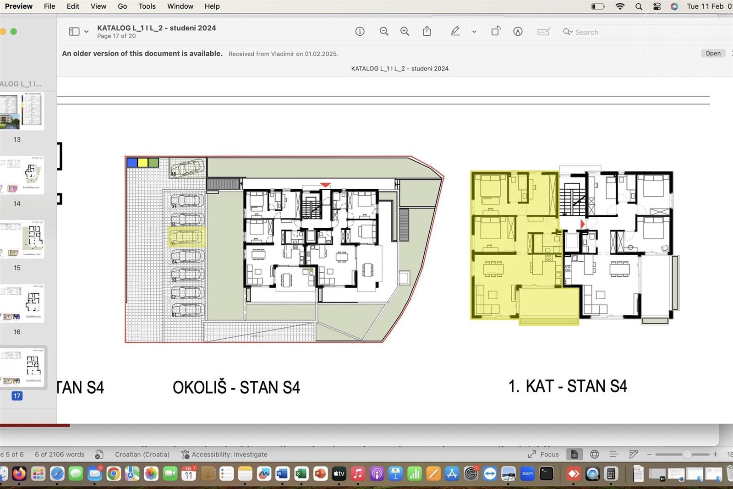Select page 16 thumbnail in sidebar
Screen dimensions: 733x489
coord(22,303)
